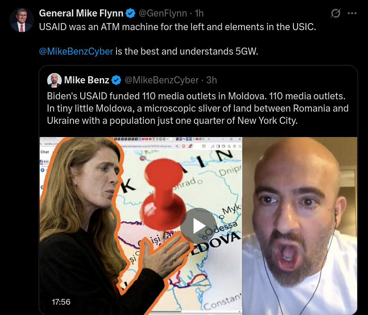The width and height of the screenshot is (368, 315).
Task: Play the embedded video
Action: tap(199, 226)
